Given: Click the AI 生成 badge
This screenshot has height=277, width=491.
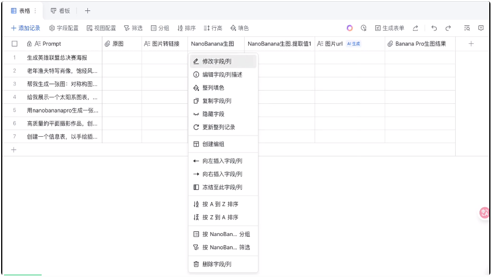Looking at the screenshot, I should point(353,44).
